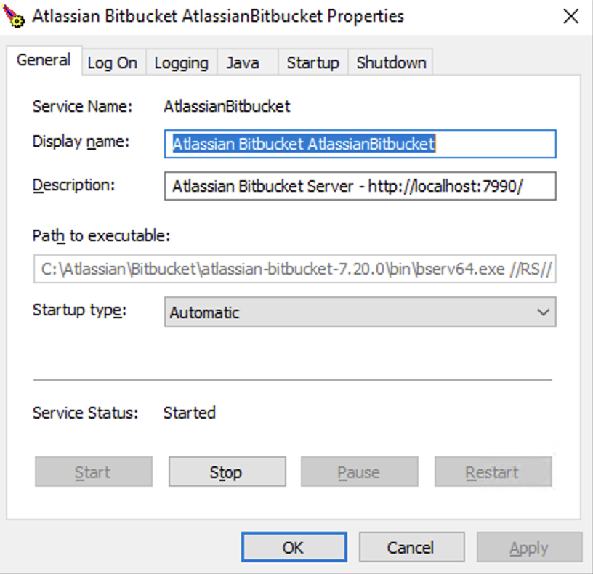The height and width of the screenshot is (574, 593).
Task: Confirm changes with OK button
Action: pos(294,547)
